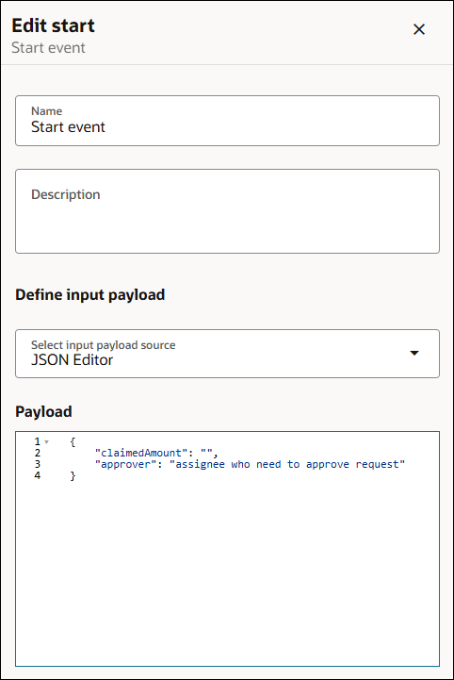Click line number 4 in the editor gutter
This screenshot has height=680, width=454.
(x=38, y=475)
